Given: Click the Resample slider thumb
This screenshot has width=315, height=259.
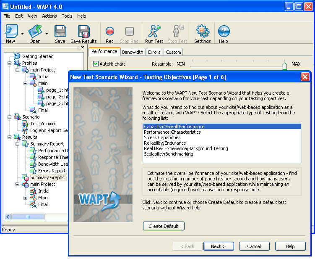Looking at the screenshot, I should (x=284, y=66).
